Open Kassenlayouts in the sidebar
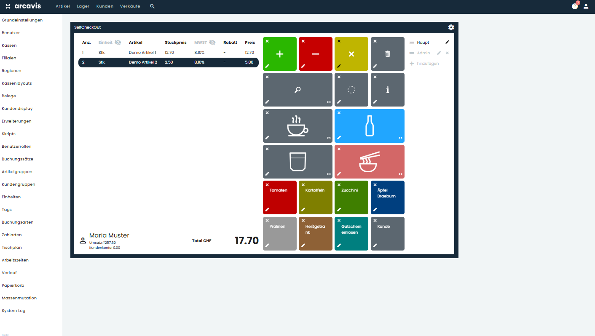The height and width of the screenshot is (336, 595). pos(16,83)
